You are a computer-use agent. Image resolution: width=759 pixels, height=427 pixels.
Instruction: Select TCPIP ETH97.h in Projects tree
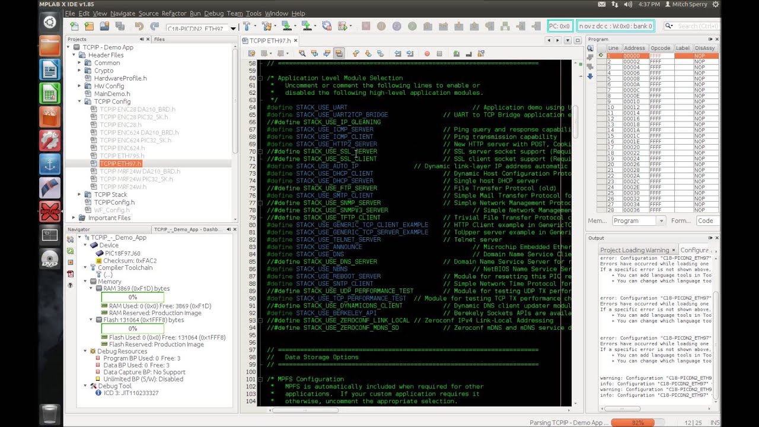point(120,163)
